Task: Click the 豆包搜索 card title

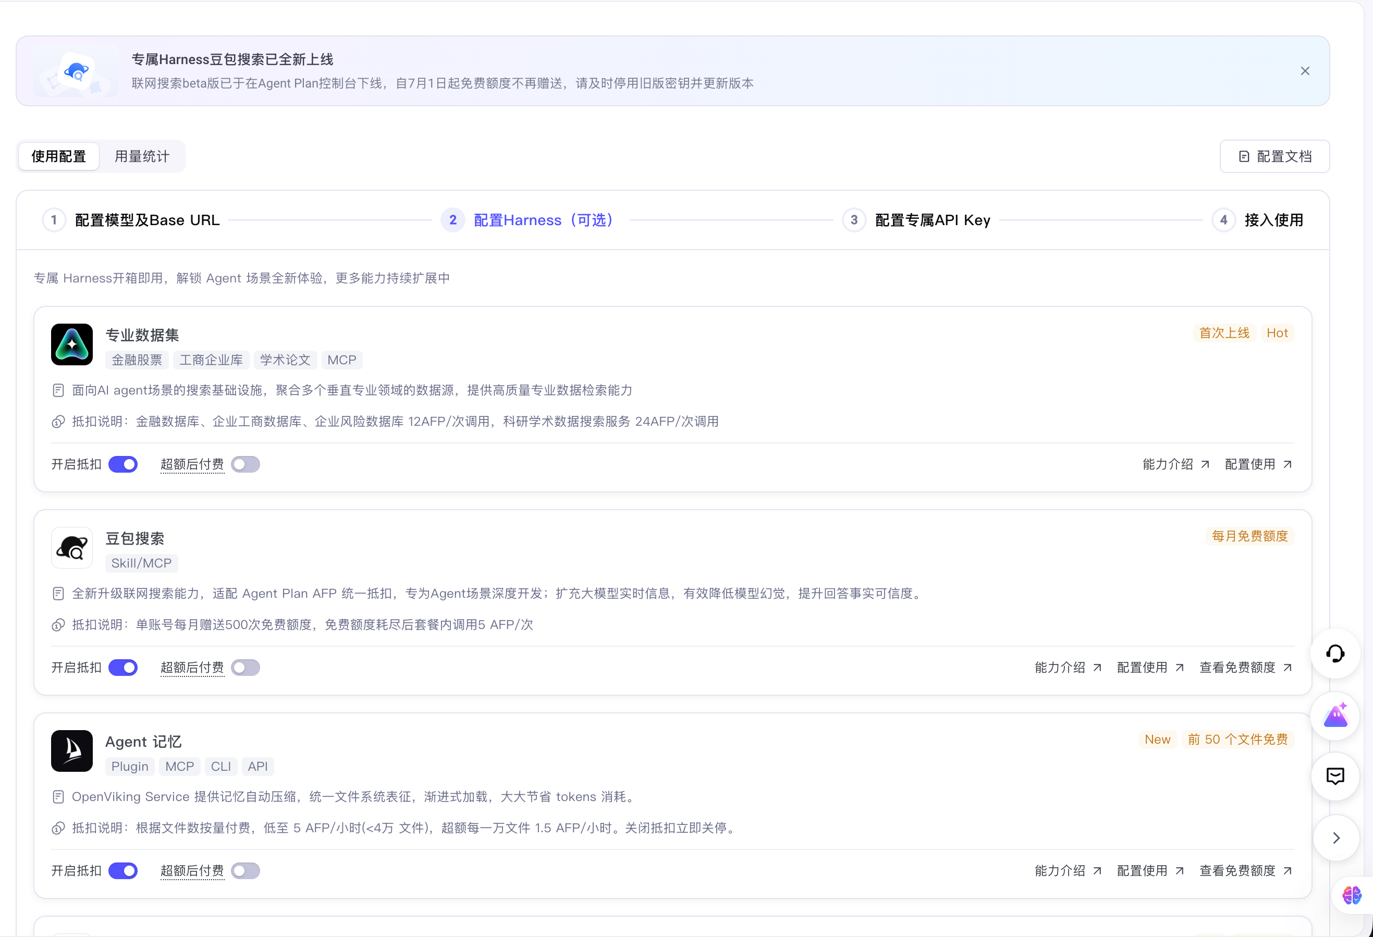Action: click(136, 538)
